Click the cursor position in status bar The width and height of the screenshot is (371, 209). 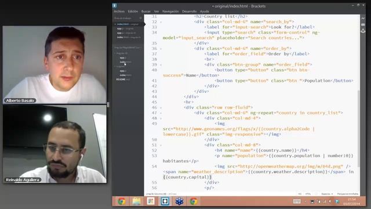tap(156, 194)
